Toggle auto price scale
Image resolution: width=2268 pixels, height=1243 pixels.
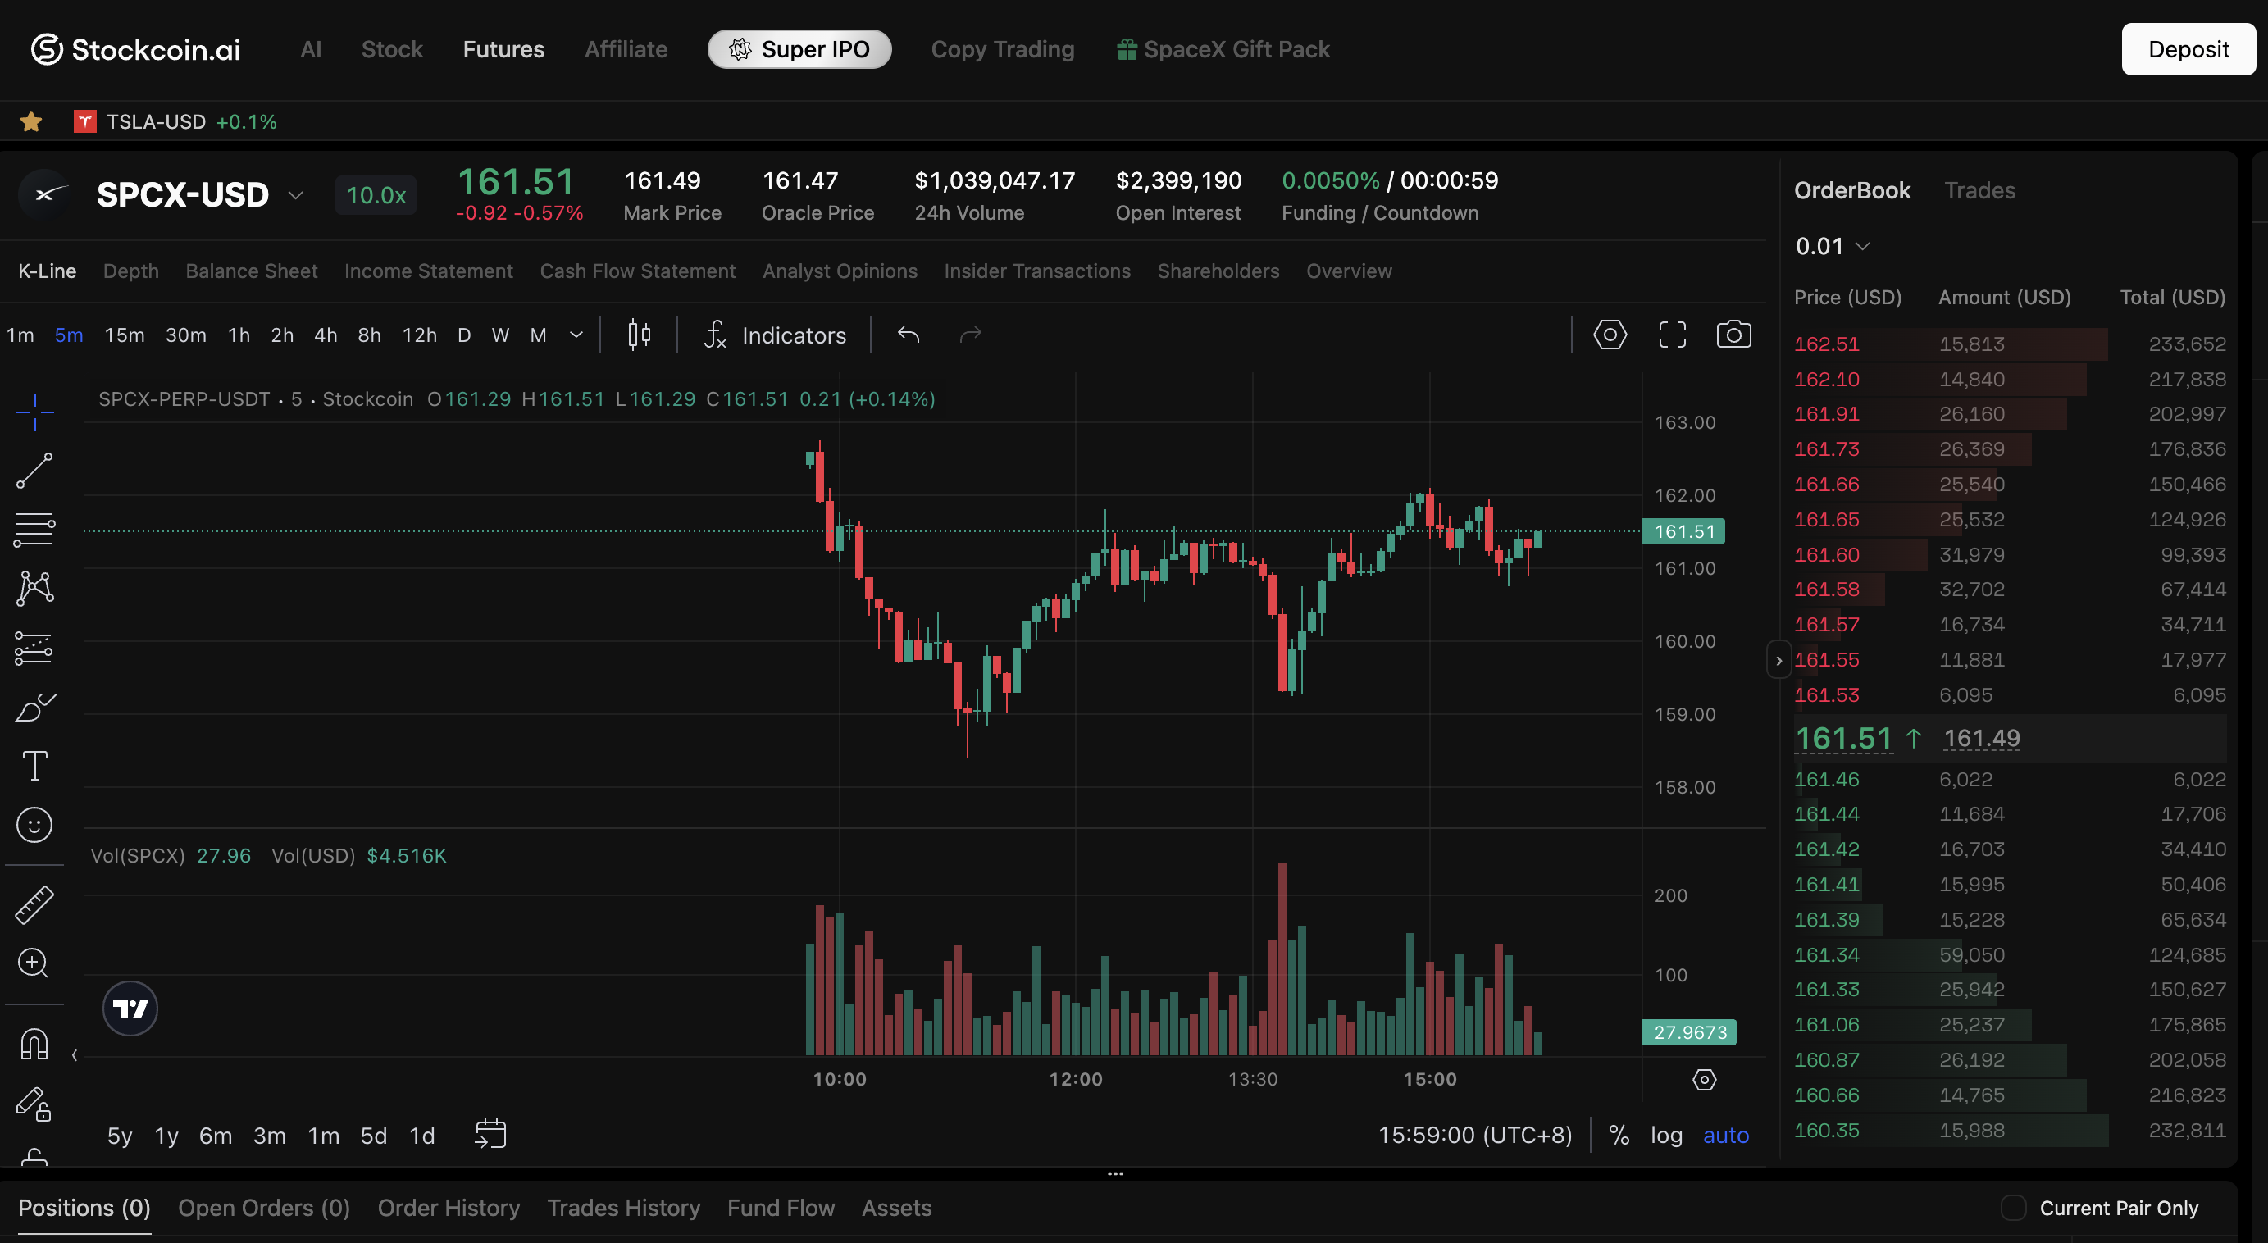tap(1726, 1135)
